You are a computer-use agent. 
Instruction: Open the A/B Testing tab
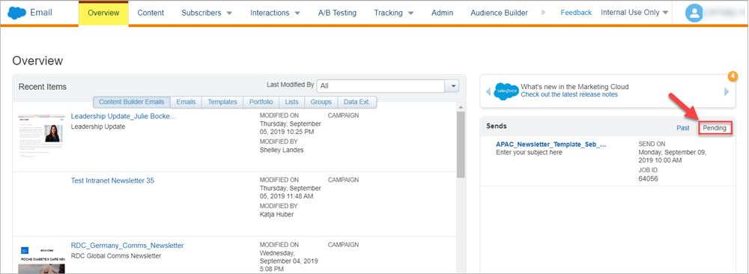337,13
